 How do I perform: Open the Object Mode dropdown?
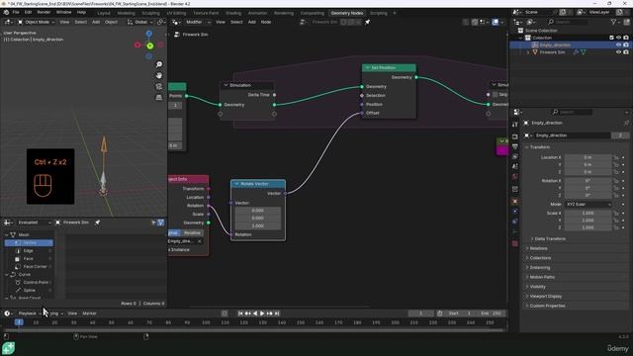click(36, 22)
